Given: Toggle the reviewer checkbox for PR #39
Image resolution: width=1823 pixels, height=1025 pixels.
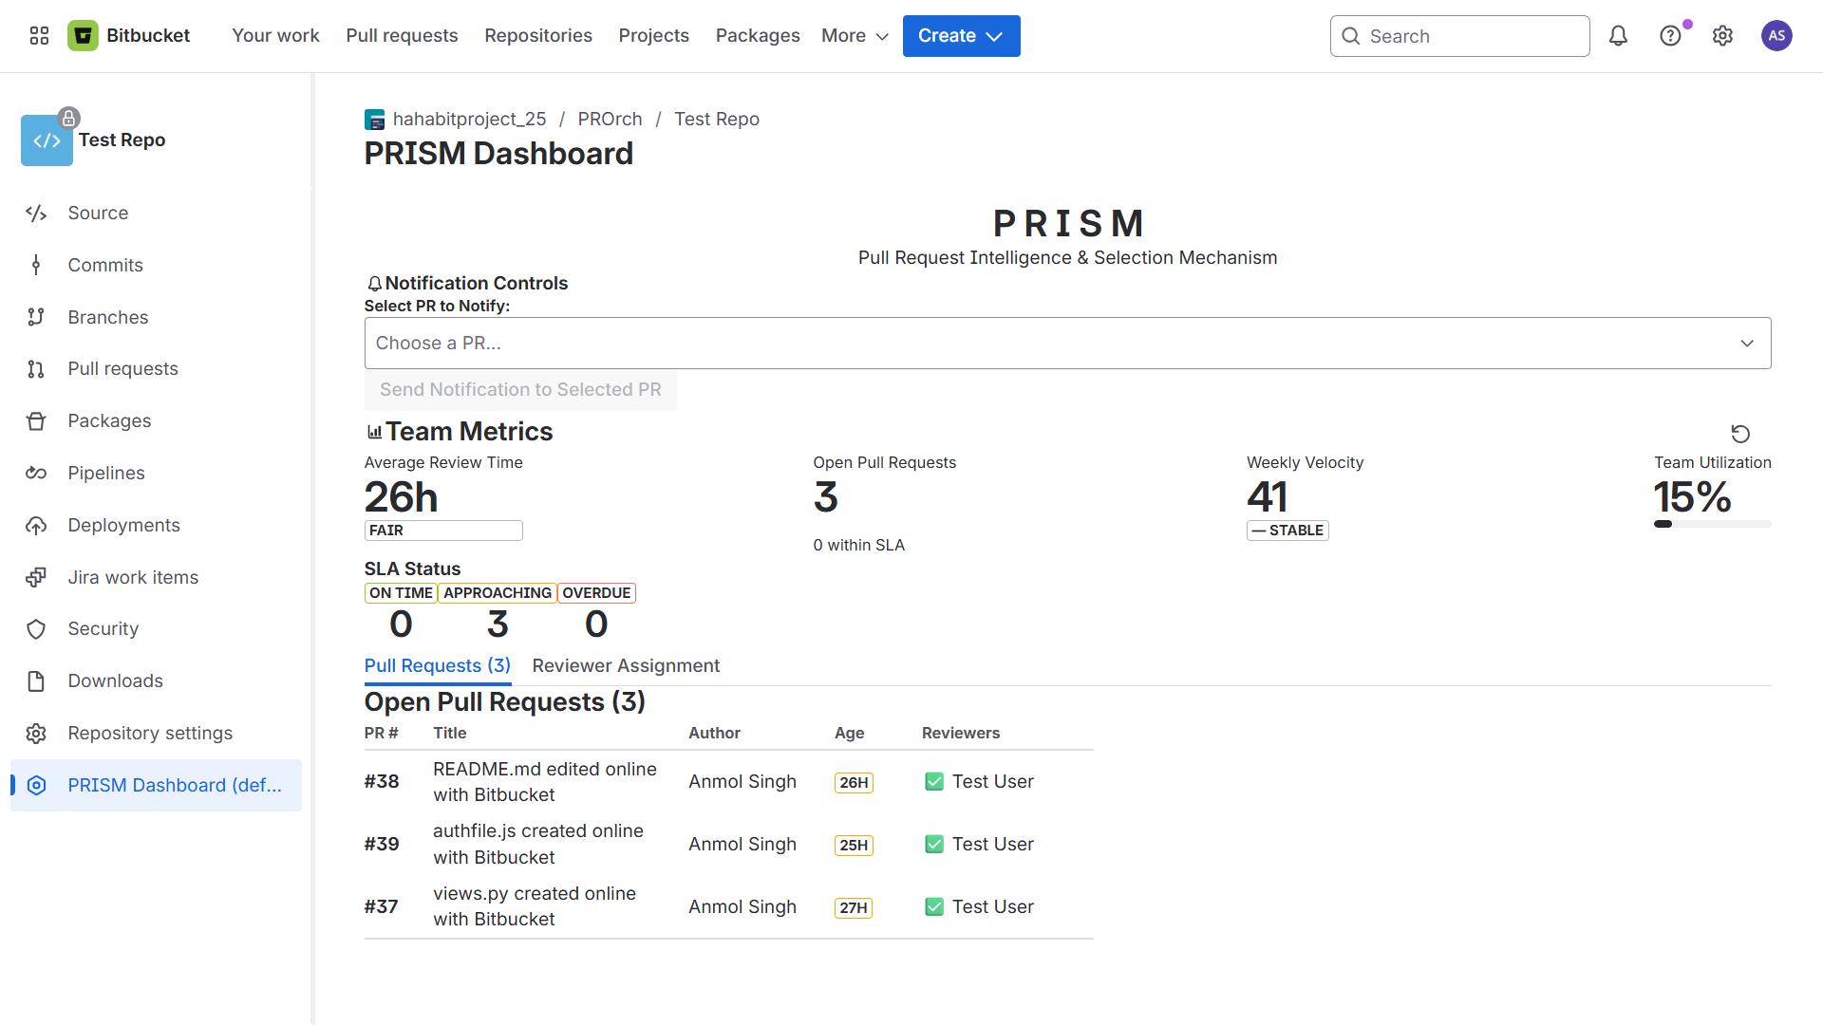Looking at the screenshot, I should 934,844.
